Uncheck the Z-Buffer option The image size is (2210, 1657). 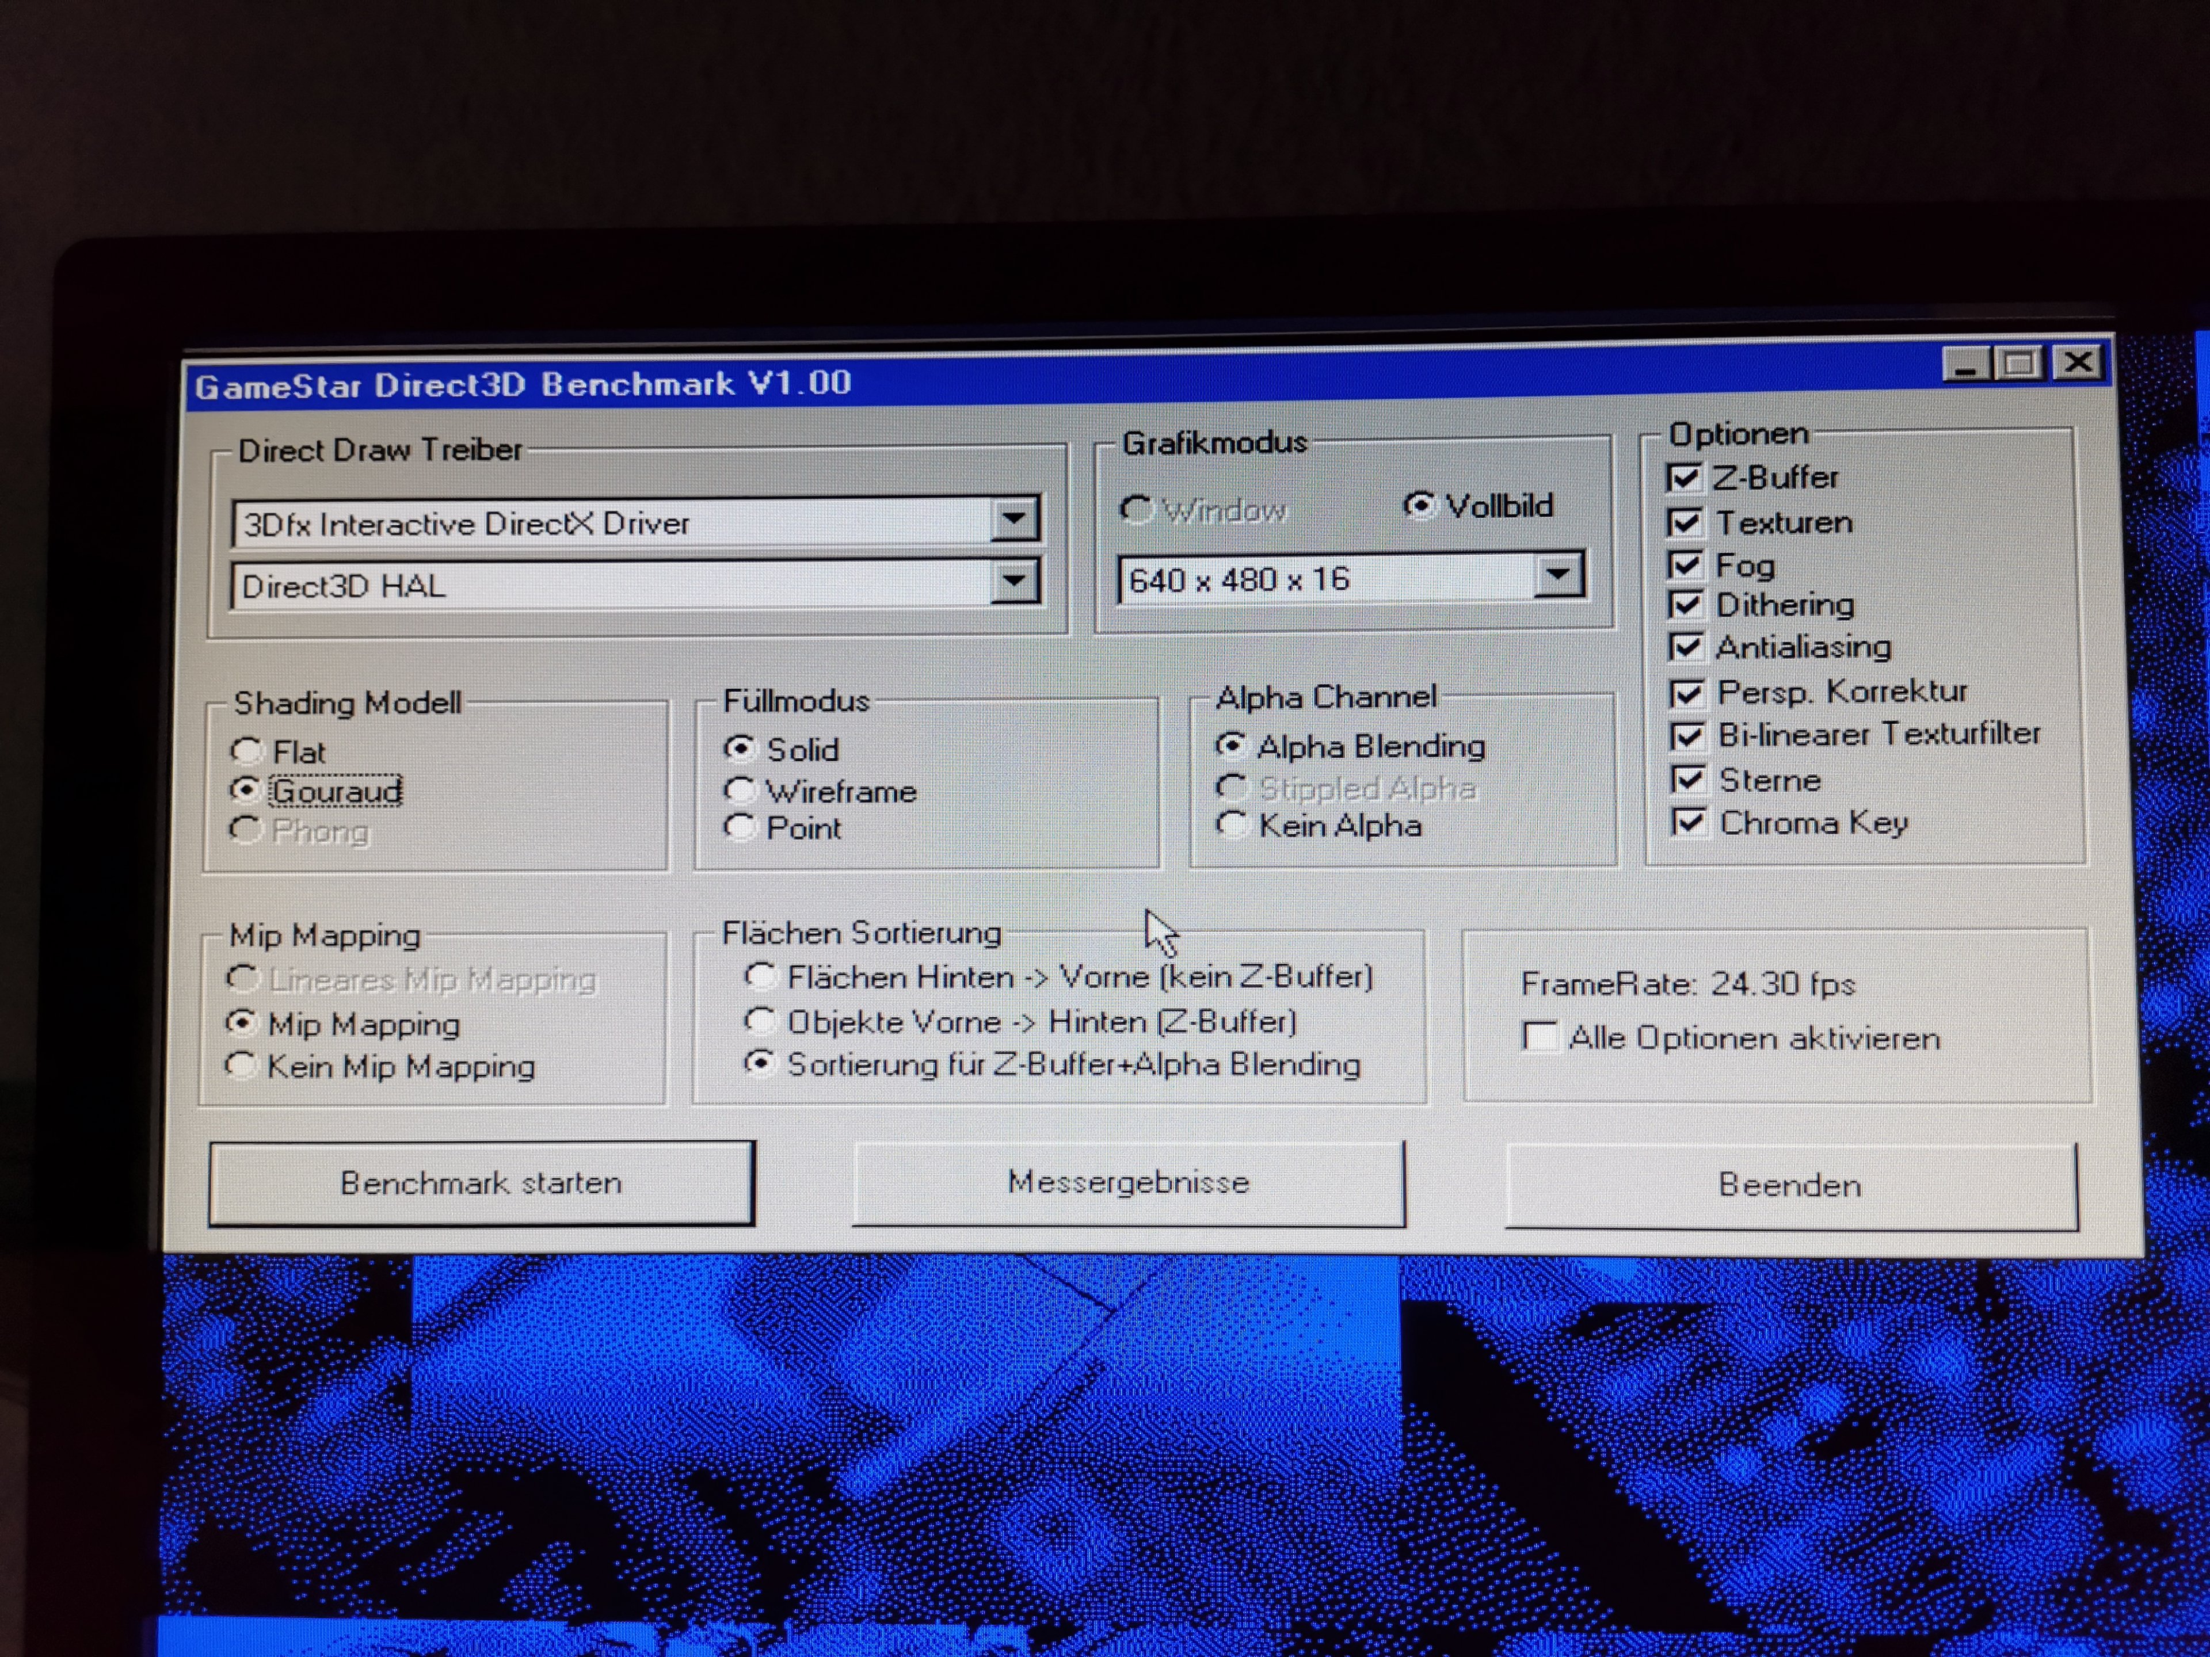pos(1685,479)
